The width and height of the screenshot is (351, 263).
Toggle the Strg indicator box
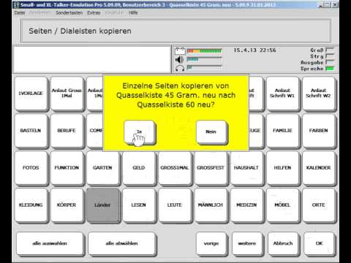(330, 56)
